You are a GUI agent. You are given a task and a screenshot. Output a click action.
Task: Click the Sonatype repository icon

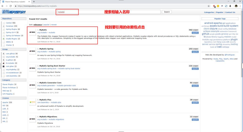[x=4, y=26]
